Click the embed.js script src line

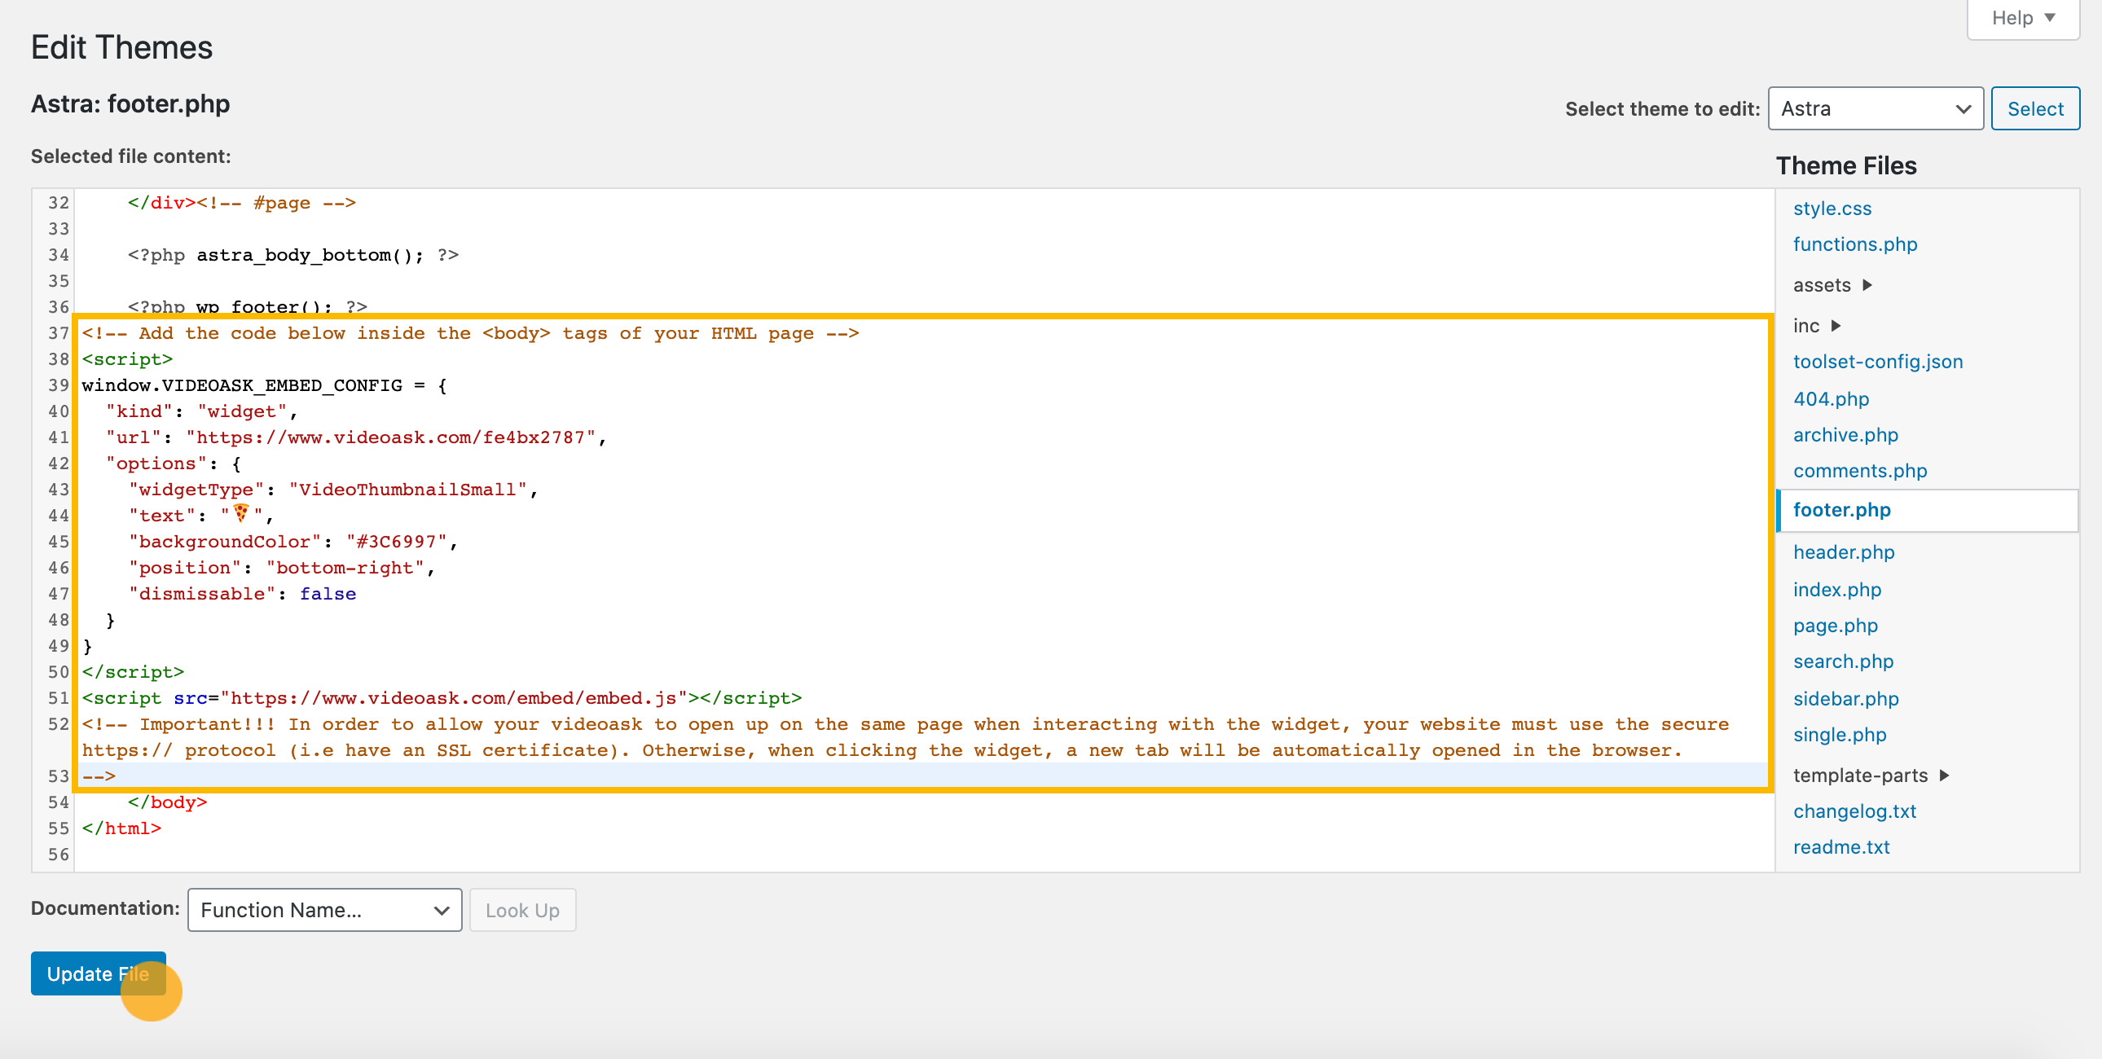click(442, 699)
